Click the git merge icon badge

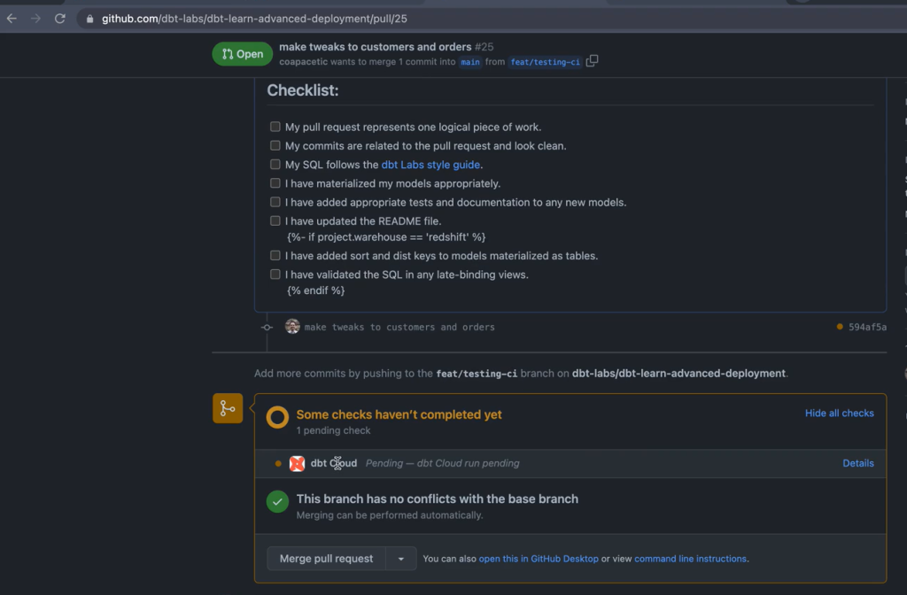[228, 408]
